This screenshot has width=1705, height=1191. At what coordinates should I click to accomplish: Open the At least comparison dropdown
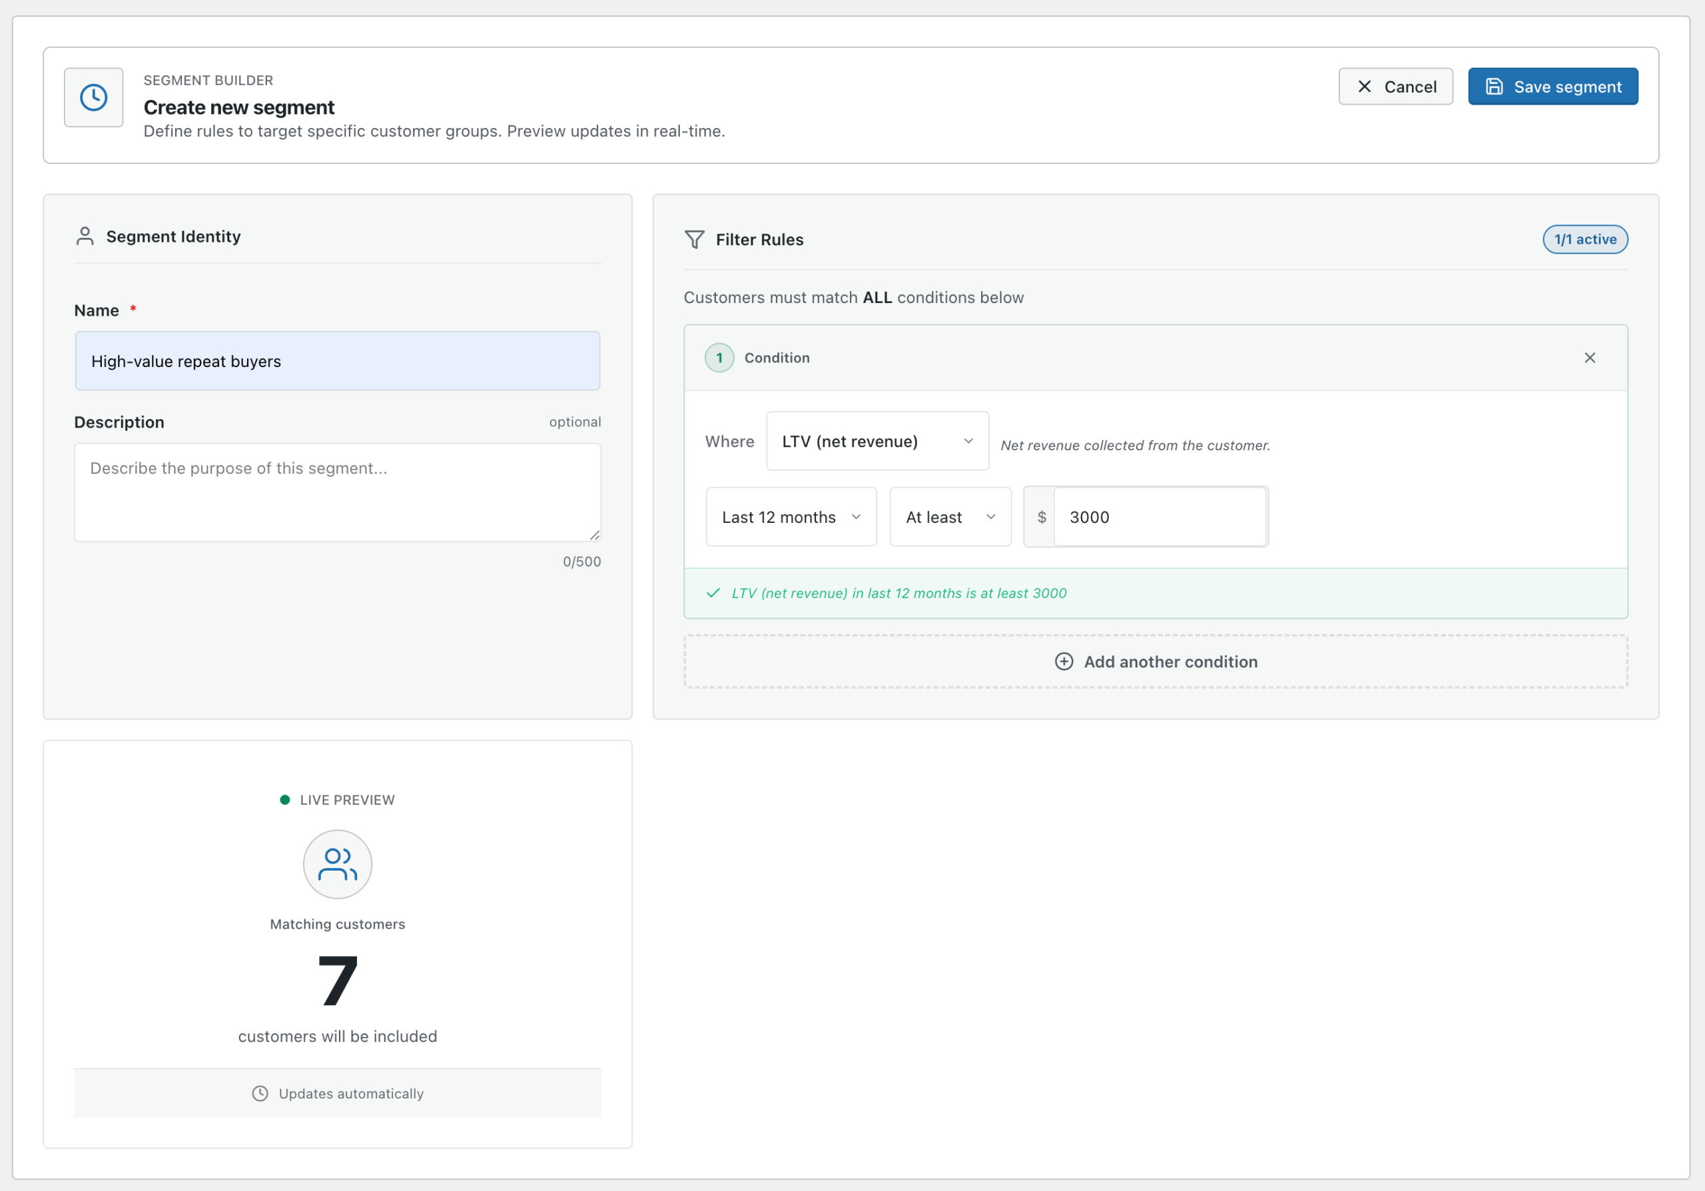950,517
